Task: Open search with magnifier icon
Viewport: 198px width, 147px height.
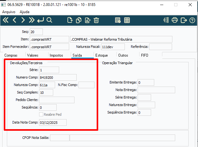Action: pyautogui.click(x=49, y=20)
